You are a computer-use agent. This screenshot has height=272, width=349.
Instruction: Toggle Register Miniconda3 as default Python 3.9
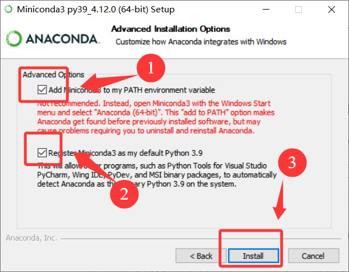tap(41, 153)
